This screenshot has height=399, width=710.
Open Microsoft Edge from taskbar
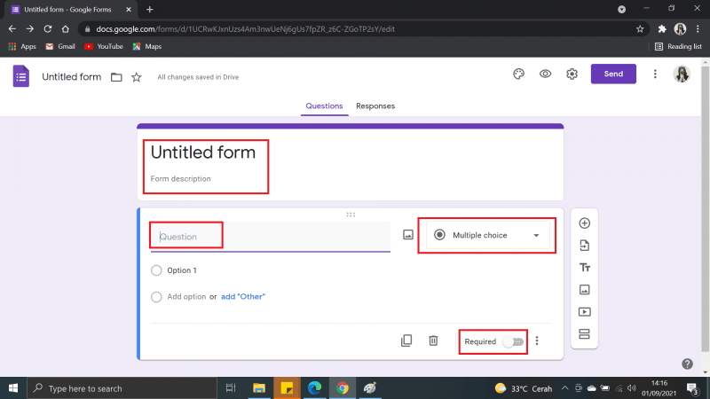click(x=314, y=388)
